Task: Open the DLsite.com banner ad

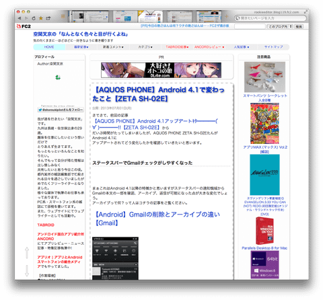Action: pyautogui.click(x=161, y=70)
